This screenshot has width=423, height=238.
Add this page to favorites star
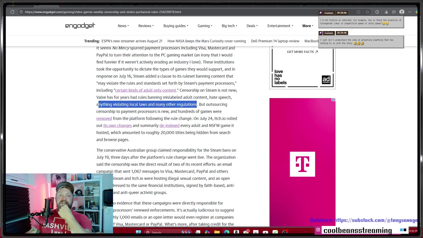coord(367,12)
